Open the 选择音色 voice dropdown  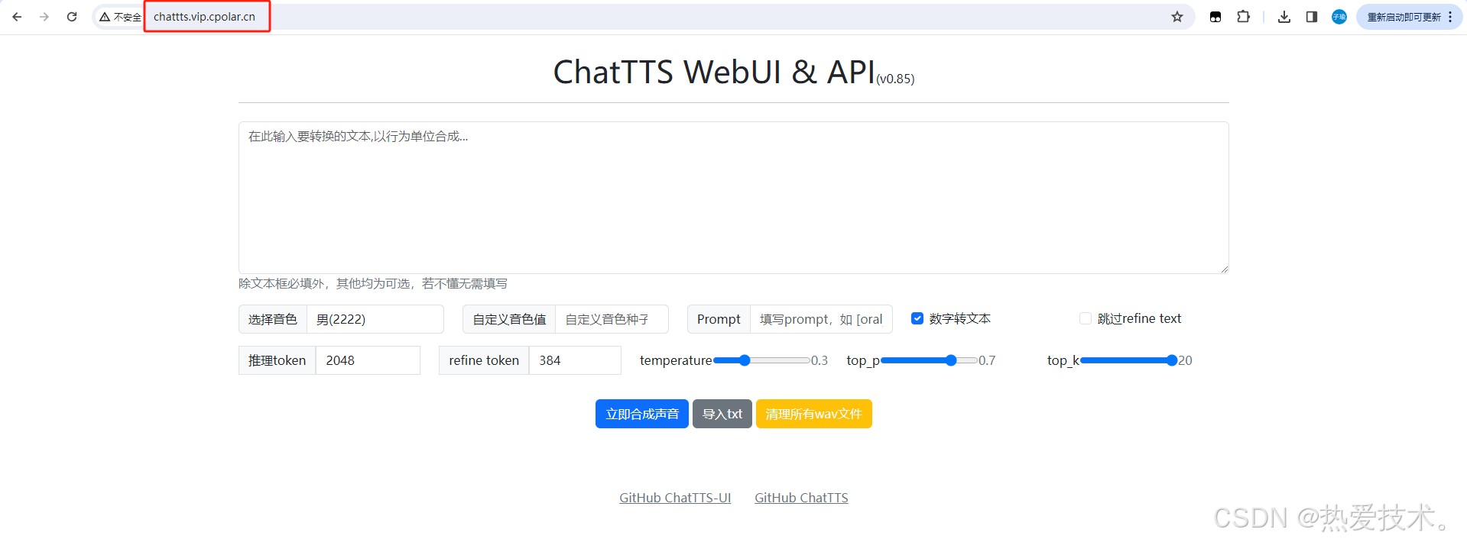(x=375, y=319)
